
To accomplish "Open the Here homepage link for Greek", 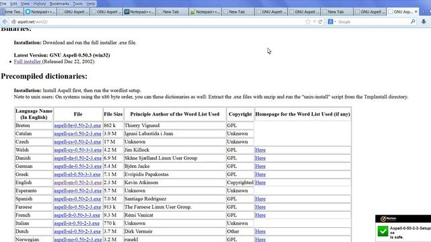I will pyautogui.click(x=261, y=175).
